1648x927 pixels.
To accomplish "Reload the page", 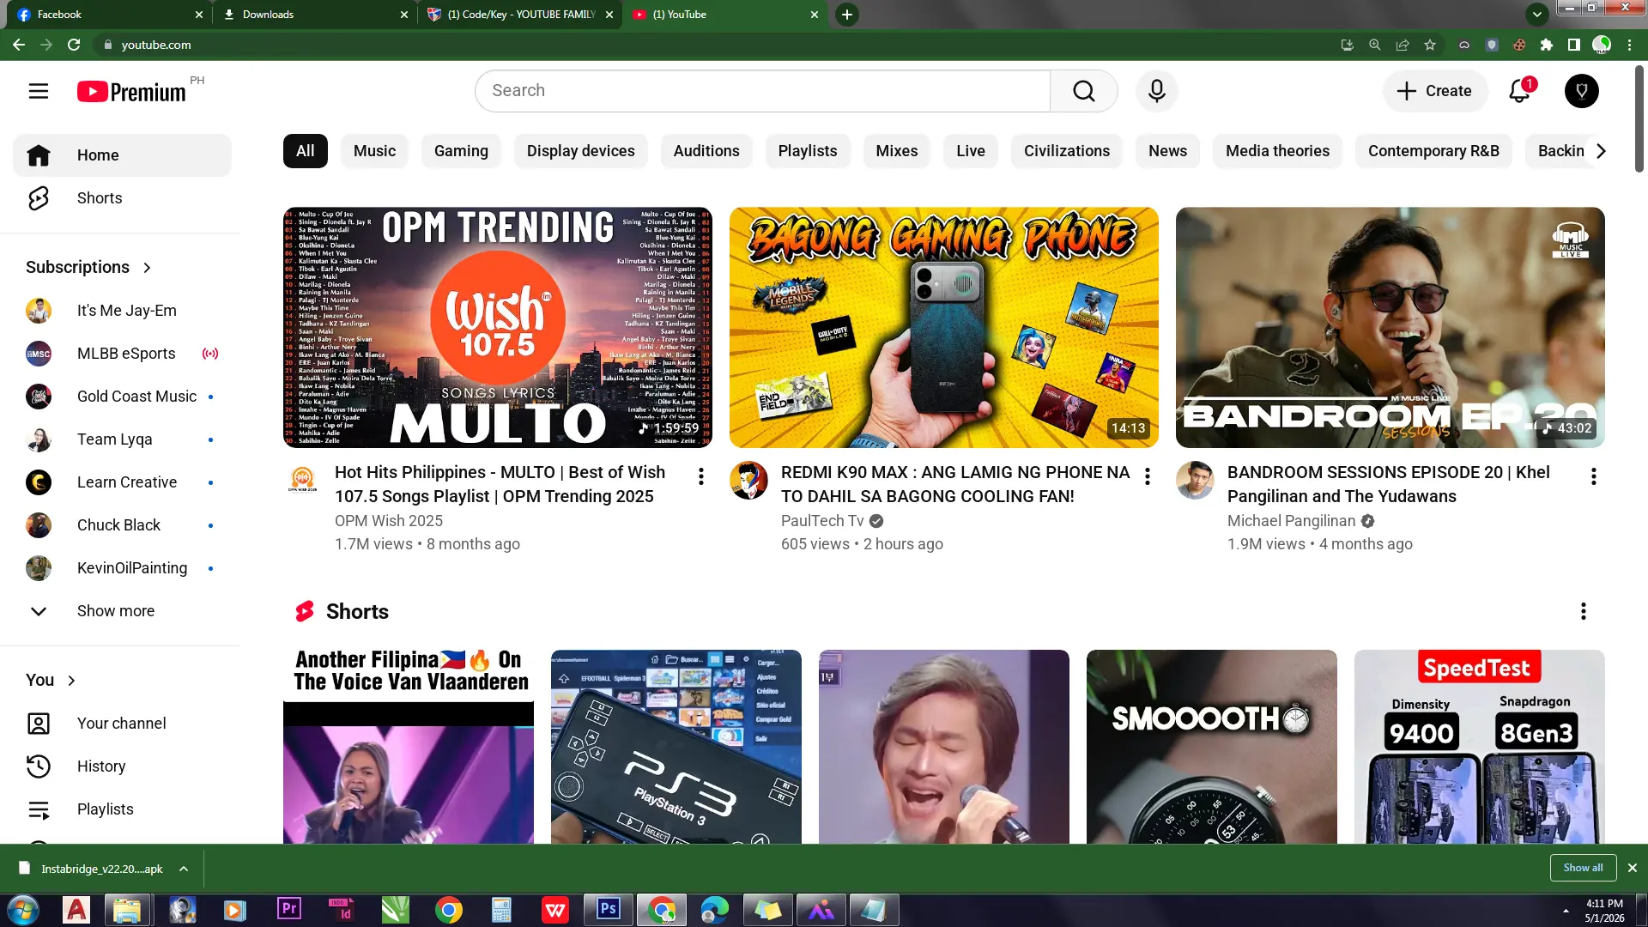I will (x=74, y=45).
